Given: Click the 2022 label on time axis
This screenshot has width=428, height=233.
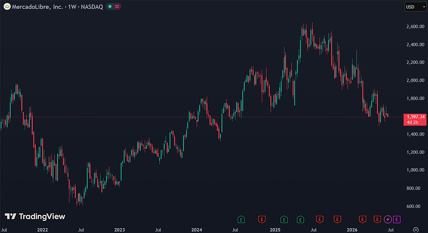Looking at the screenshot, I should 42,230.
